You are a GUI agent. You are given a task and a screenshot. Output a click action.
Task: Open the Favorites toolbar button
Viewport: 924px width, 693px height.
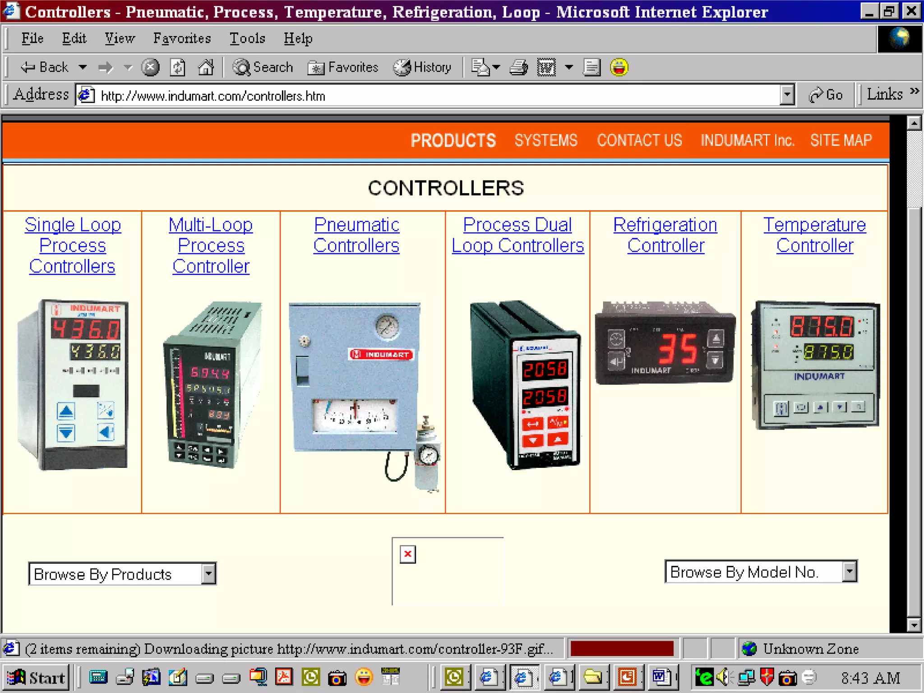tap(343, 68)
